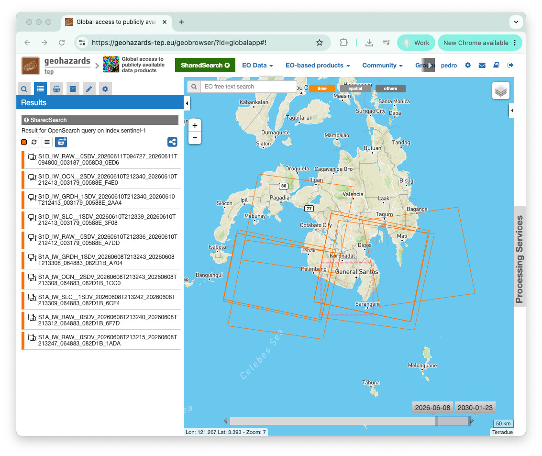Select result S1D_IW_OCN 20260610T212340
This screenshot has height=456, width=542.
coord(101,179)
